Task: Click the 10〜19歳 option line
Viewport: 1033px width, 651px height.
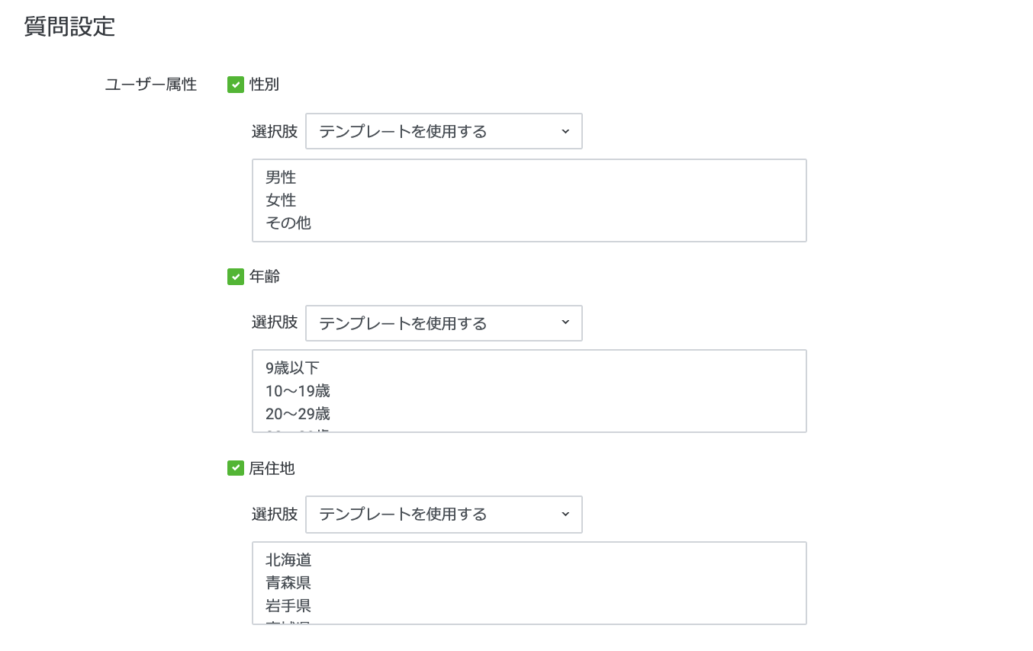Action: [x=298, y=391]
